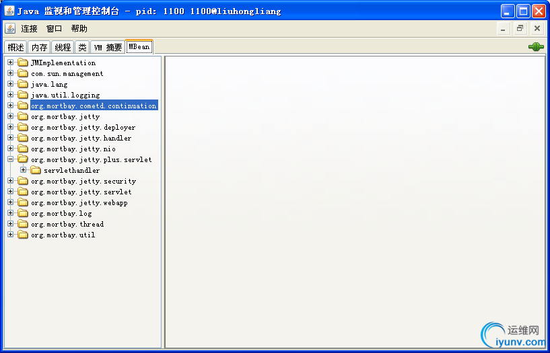Click the org.mortbay.cometd.continuation folder icon
This screenshot has width=550, height=353.
pos(23,106)
